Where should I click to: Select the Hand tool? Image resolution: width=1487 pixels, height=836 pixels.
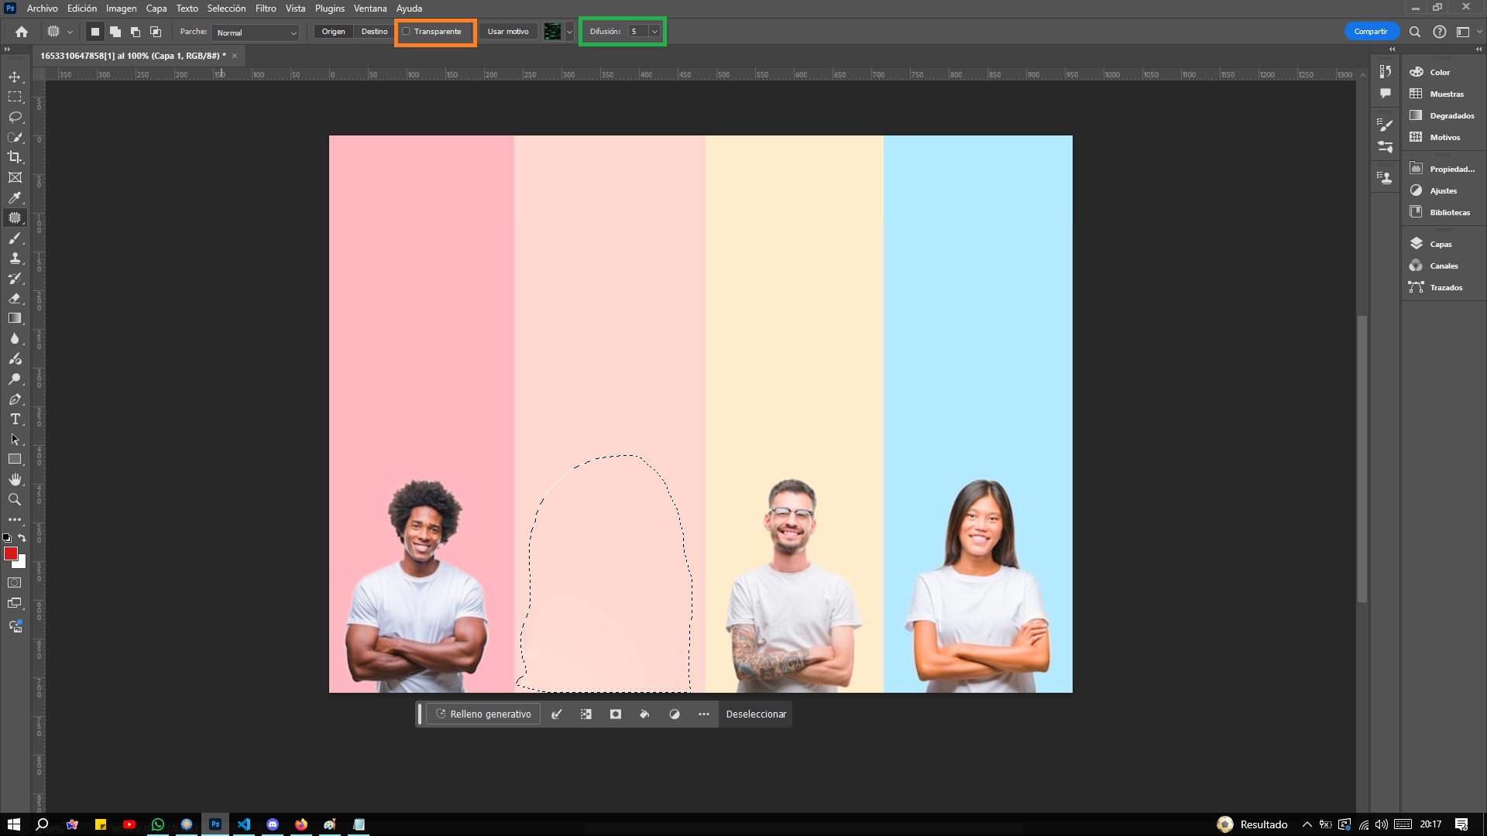click(15, 479)
